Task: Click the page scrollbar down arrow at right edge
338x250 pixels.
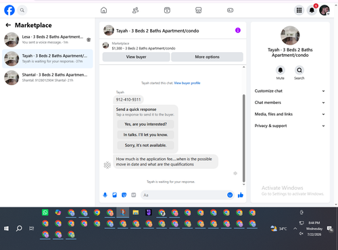Action: (x=336, y=205)
